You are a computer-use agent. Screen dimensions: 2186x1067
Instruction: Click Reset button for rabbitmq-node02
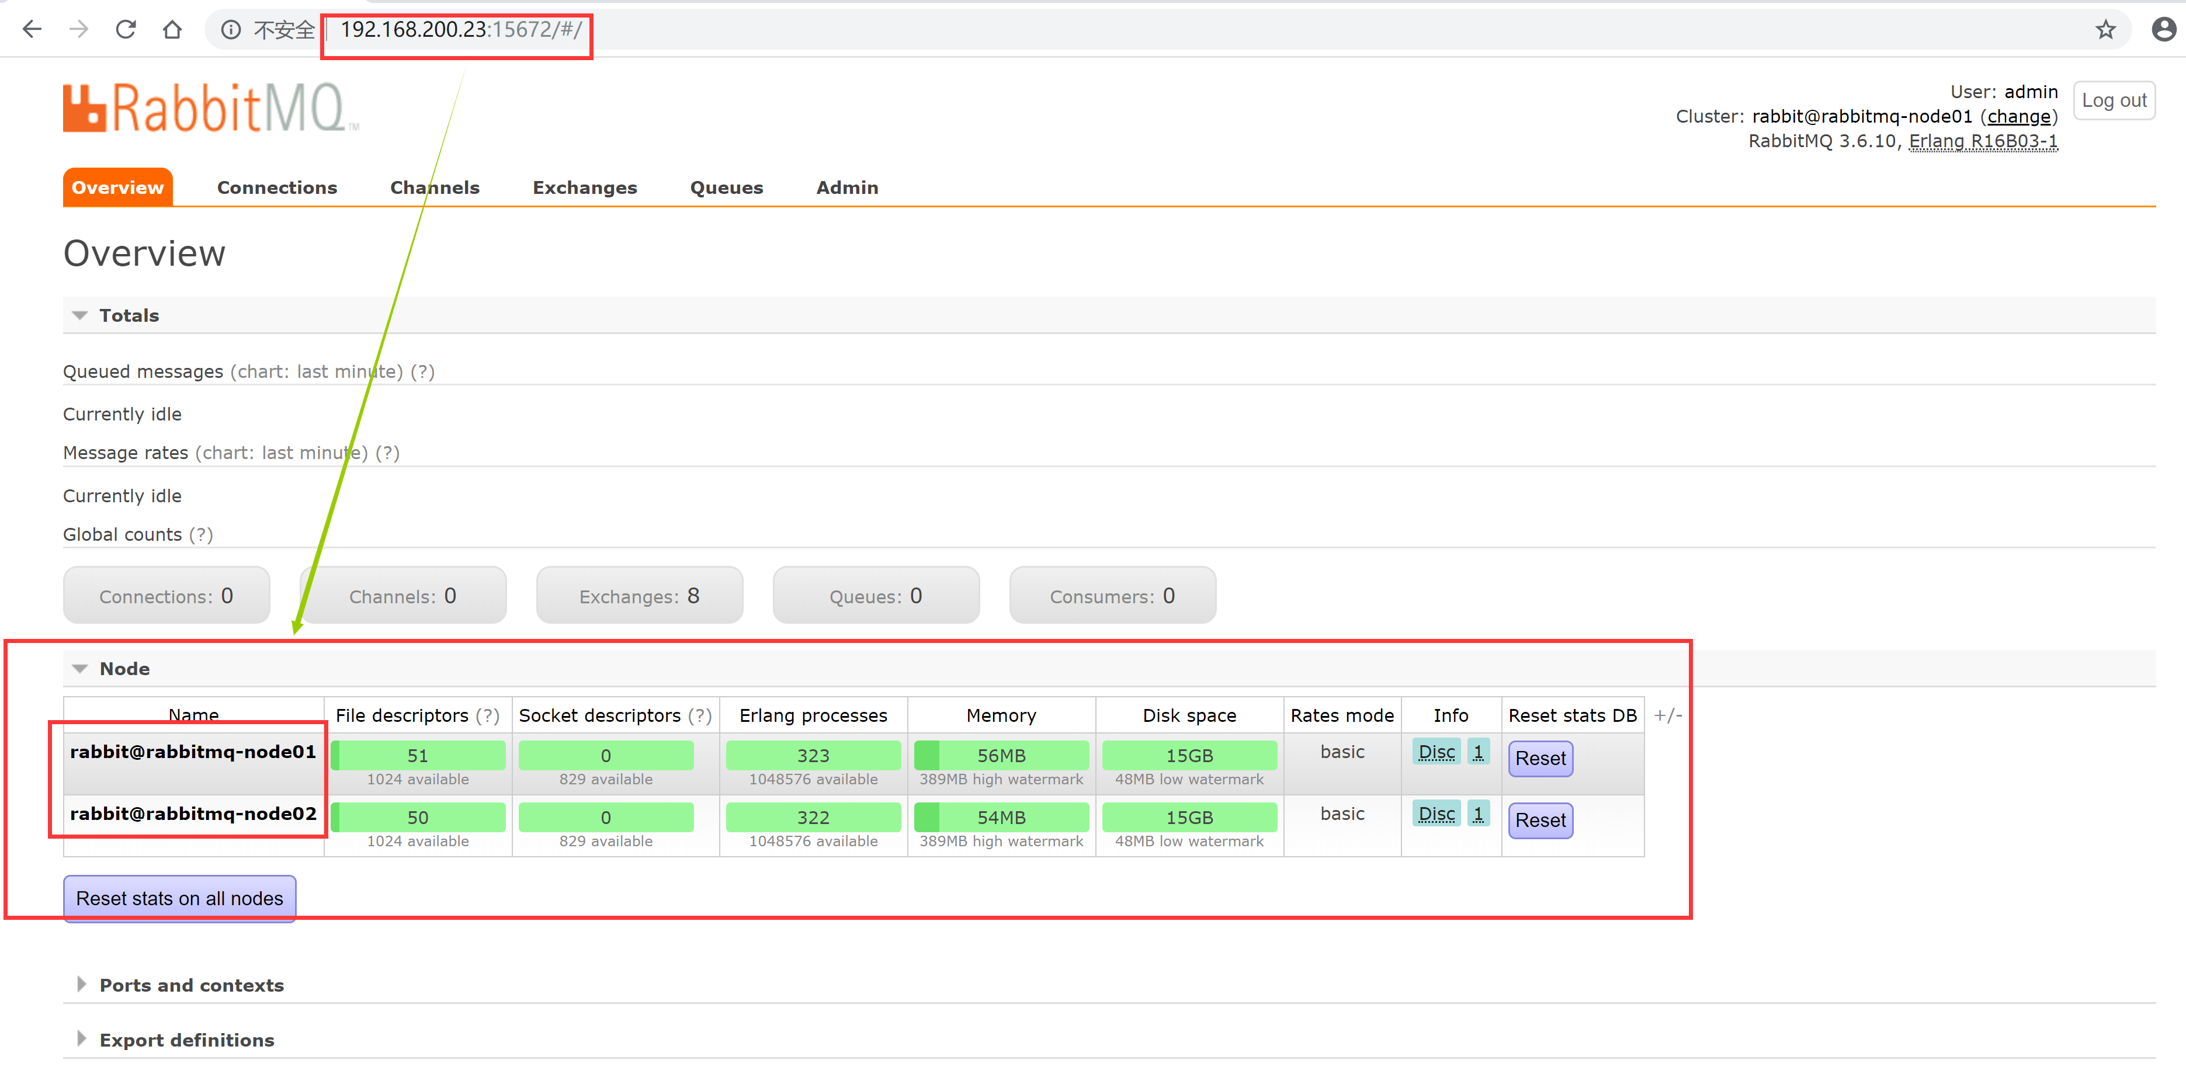point(1540,820)
